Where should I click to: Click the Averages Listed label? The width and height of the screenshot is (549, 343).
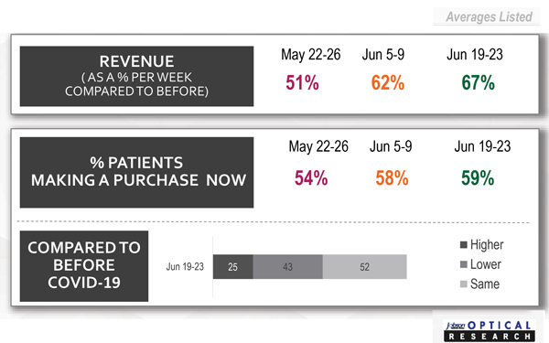(489, 16)
